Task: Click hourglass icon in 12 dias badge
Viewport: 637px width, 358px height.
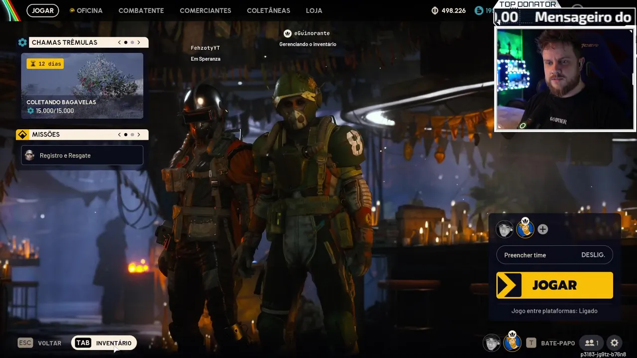Action: [x=33, y=64]
